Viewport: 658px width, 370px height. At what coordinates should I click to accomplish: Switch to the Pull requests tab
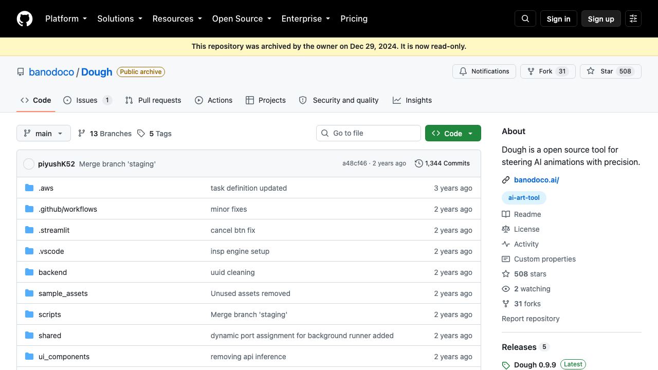[x=153, y=100]
